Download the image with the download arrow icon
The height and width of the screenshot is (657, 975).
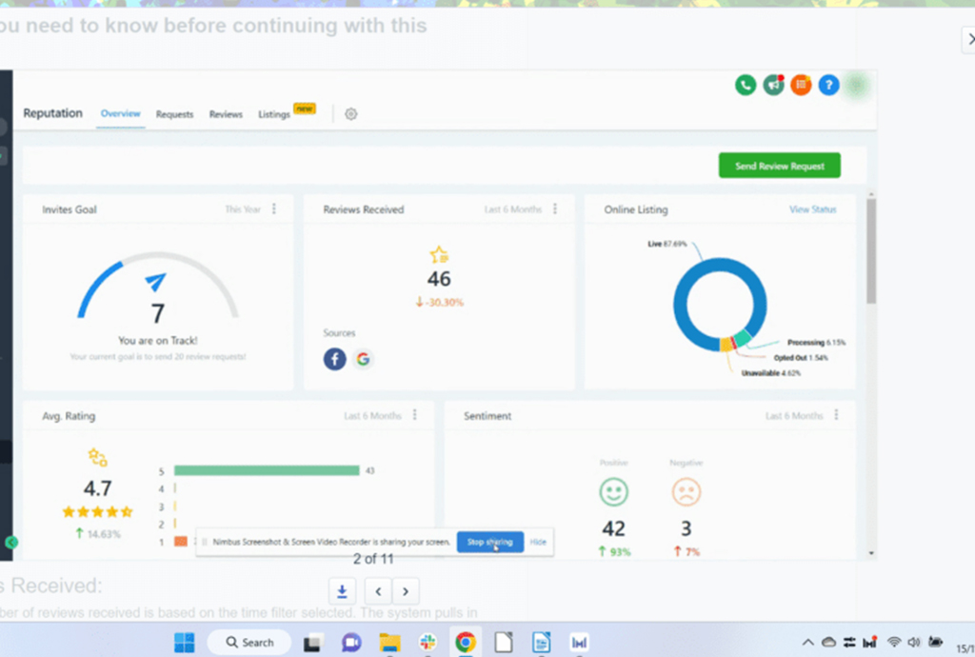coord(342,590)
